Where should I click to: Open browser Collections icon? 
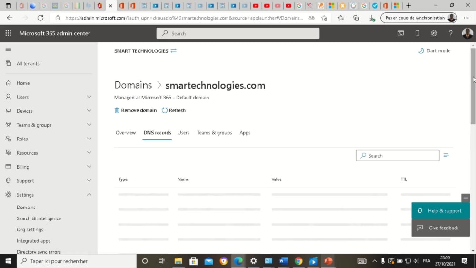coord(356,18)
